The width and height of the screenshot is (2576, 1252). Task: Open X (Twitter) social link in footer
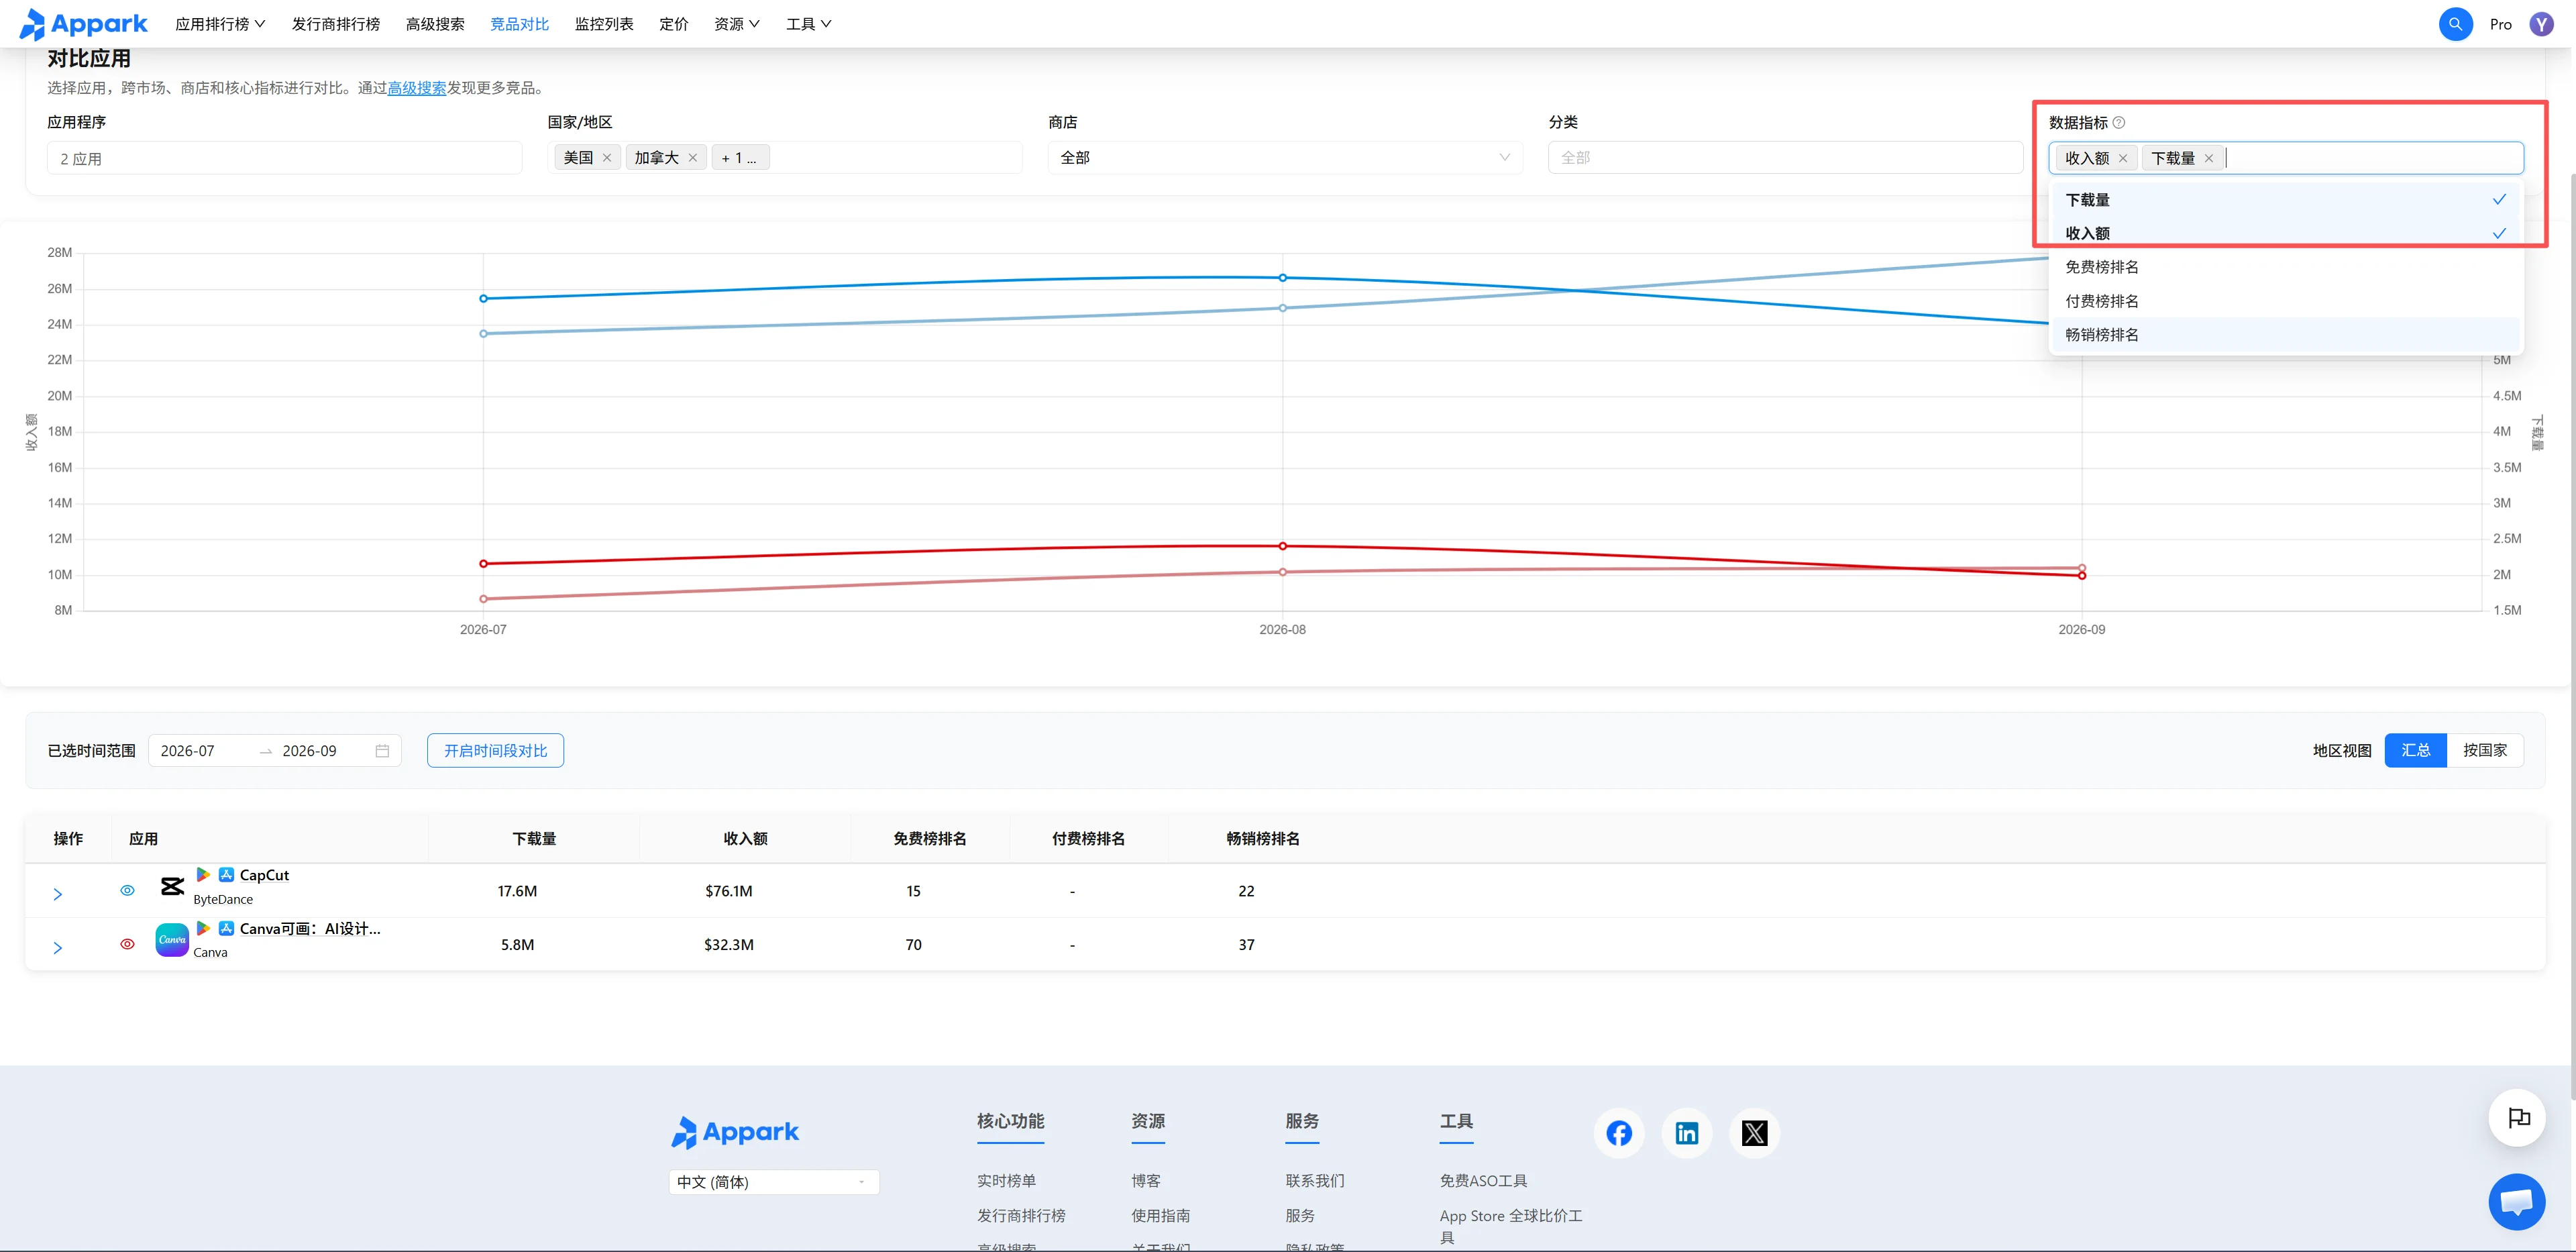tap(1754, 1133)
